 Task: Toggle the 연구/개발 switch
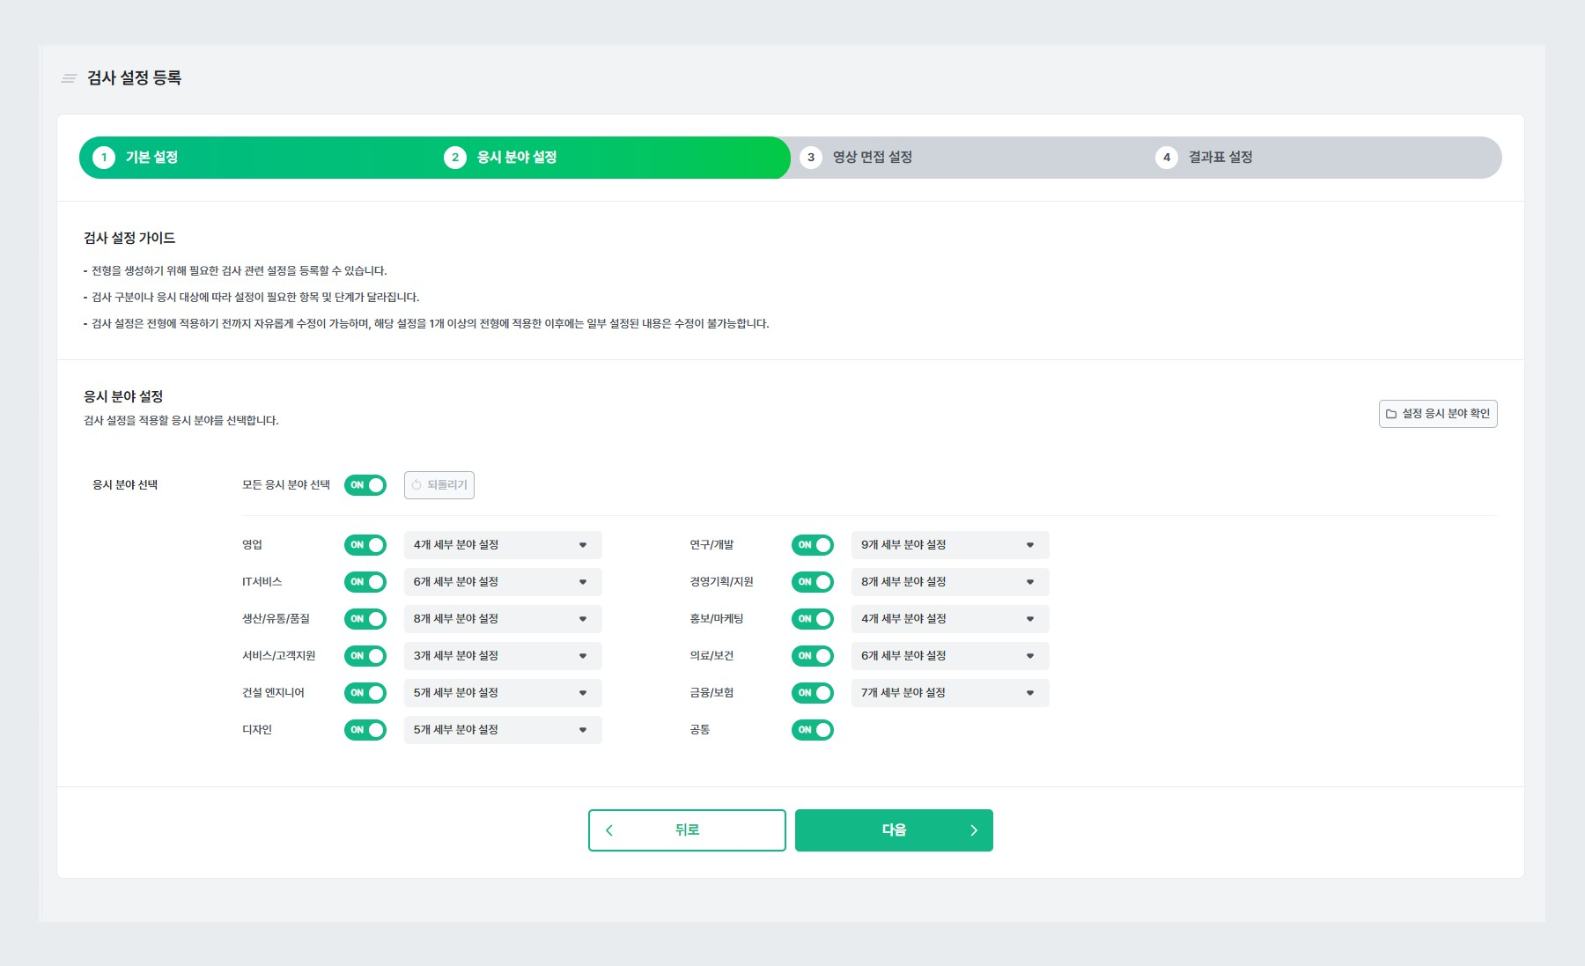pyautogui.click(x=813, y=545)
